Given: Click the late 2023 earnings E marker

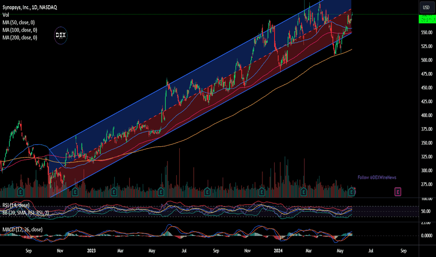Looking at the screenshot, I should (x=262, y=192).
